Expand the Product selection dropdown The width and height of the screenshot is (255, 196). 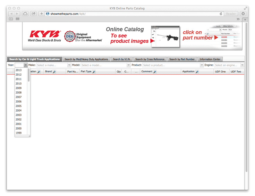click(202, 65)
